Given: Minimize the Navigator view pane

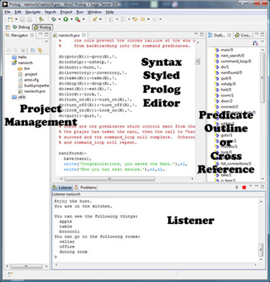Looking at the screenshot, I should coord(41,35).
